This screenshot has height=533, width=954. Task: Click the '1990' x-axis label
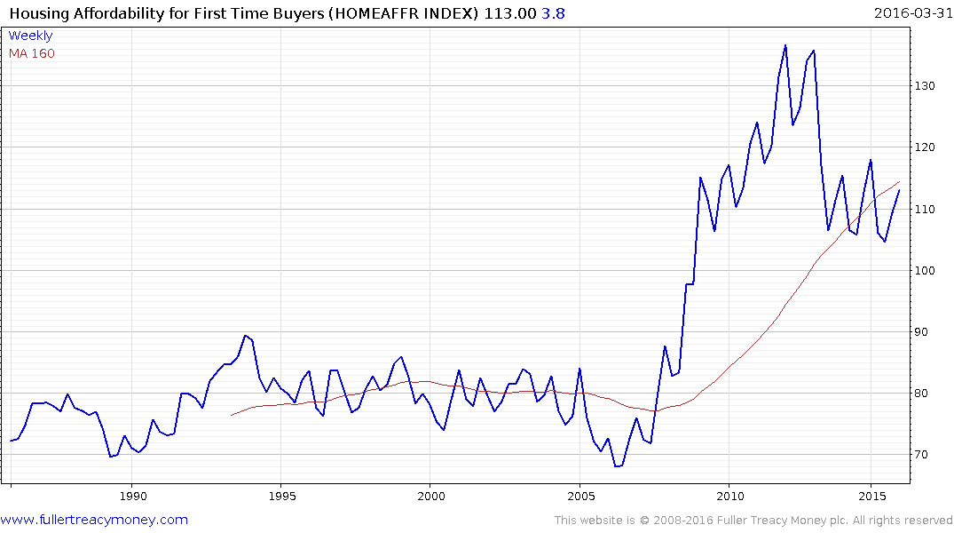click(x=132, y=496)
